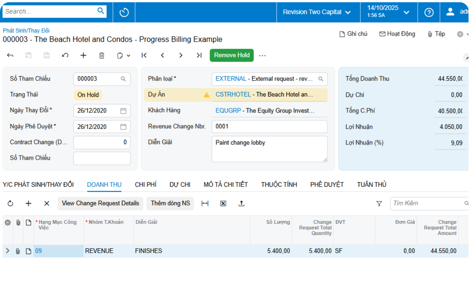The image size is (469, 293).
Task: Open the Ngày Thay Đổi calendar picker
Action: pos(123,110)
